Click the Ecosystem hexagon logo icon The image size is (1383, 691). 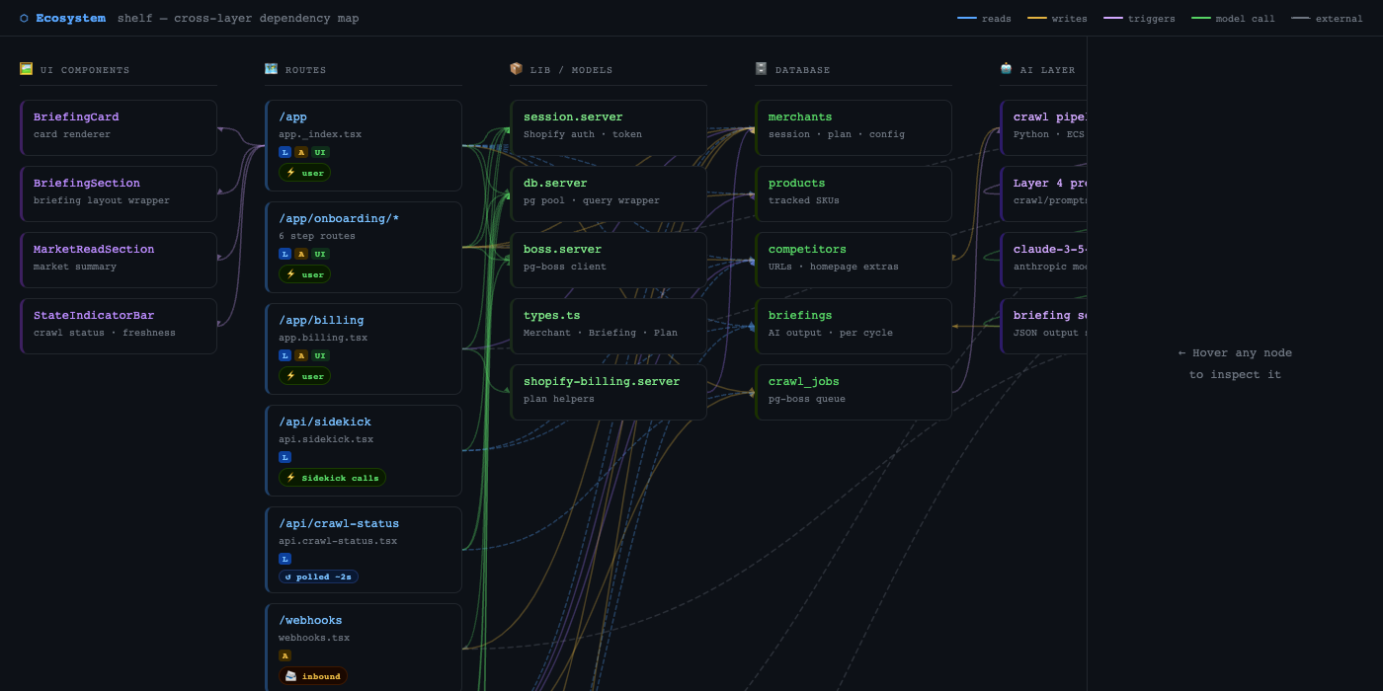[24, 18]
